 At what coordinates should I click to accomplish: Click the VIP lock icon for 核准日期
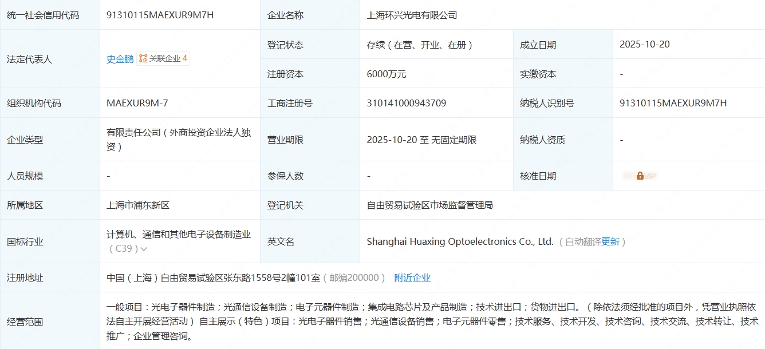[640, 176]
